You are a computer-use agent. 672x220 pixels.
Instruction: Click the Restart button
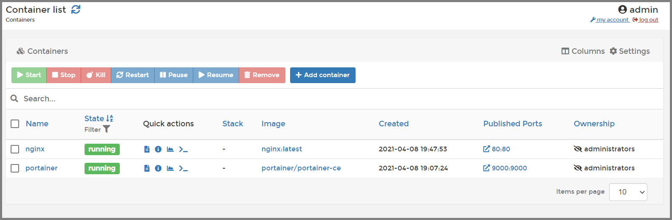click(133, 75)
